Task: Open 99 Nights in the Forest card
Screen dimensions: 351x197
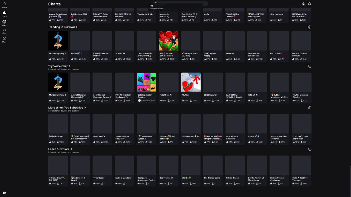Action: (124, 88)
